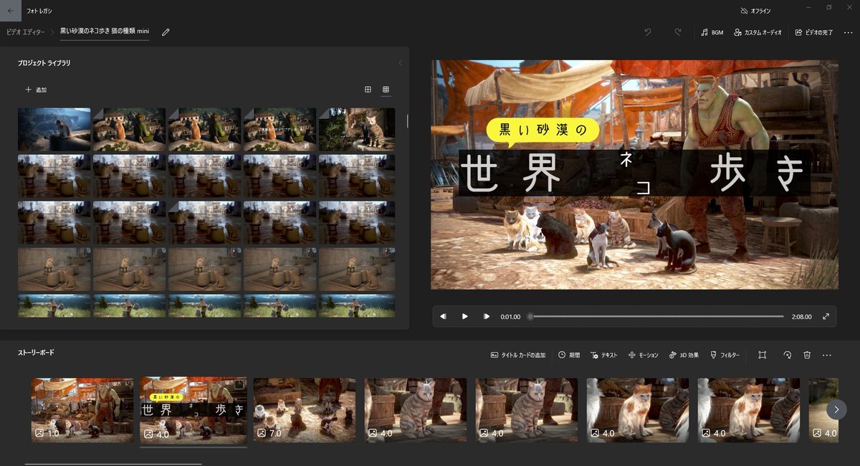Redo the last undone edit
The width and height of the screenshot is (860, 466).
click(x=678, y=32)
